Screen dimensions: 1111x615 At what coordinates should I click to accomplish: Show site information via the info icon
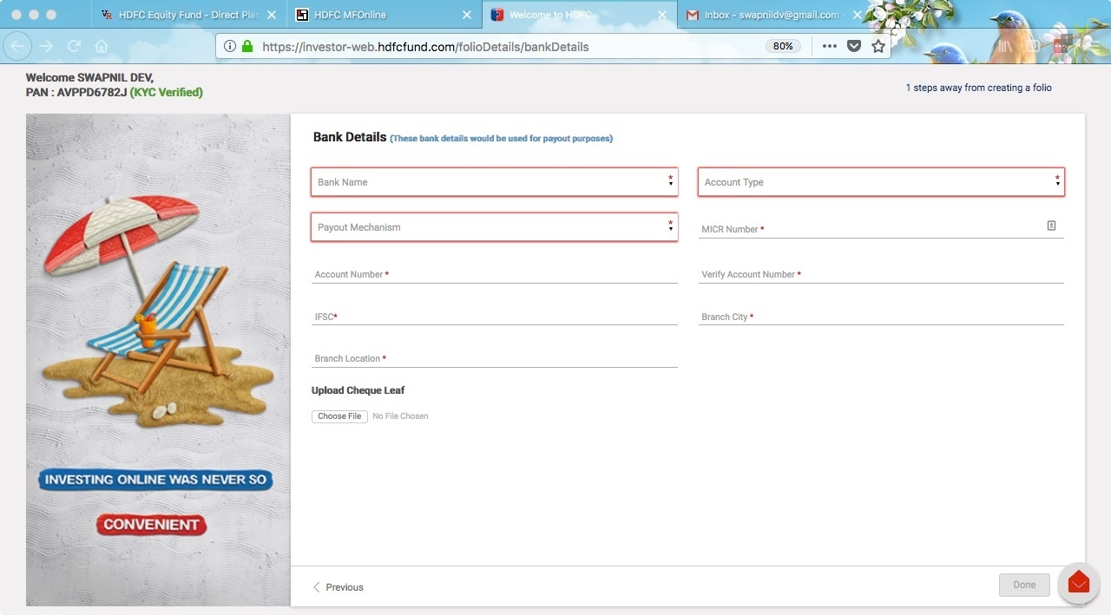[230, 46]
